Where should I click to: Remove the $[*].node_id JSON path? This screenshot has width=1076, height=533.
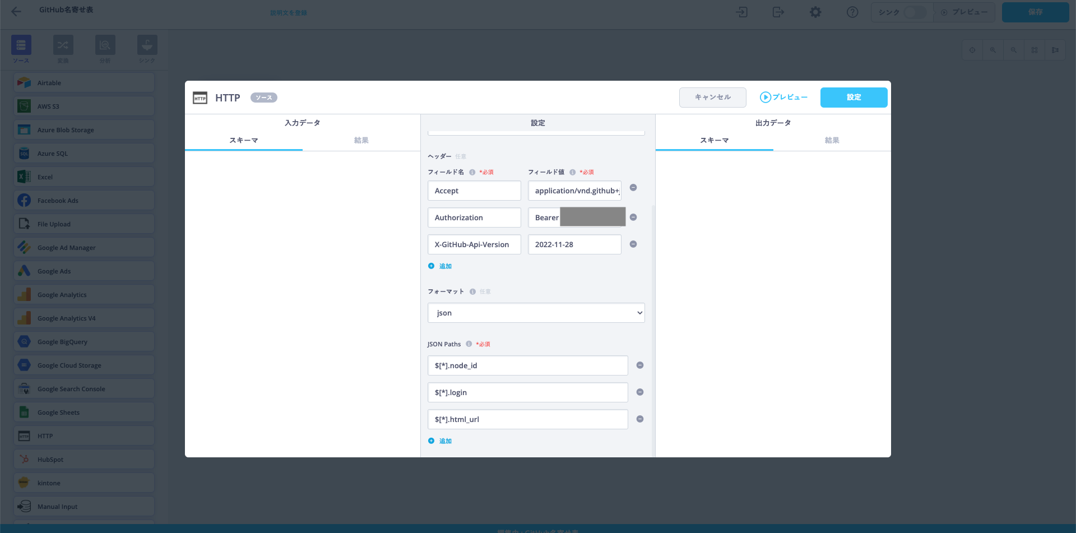(640, 365)
